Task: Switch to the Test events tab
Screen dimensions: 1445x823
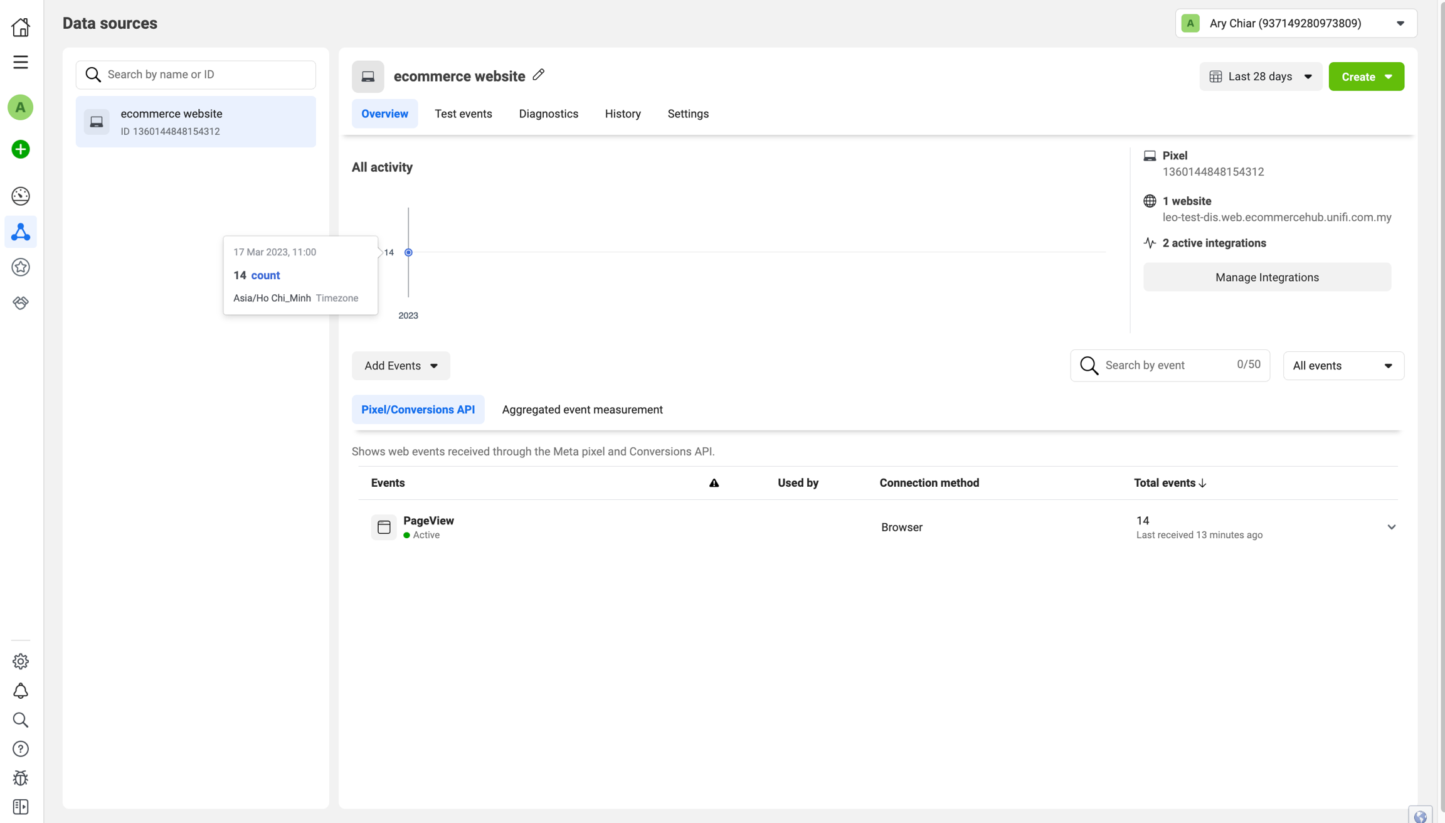Action: click(x=463, y=114)
